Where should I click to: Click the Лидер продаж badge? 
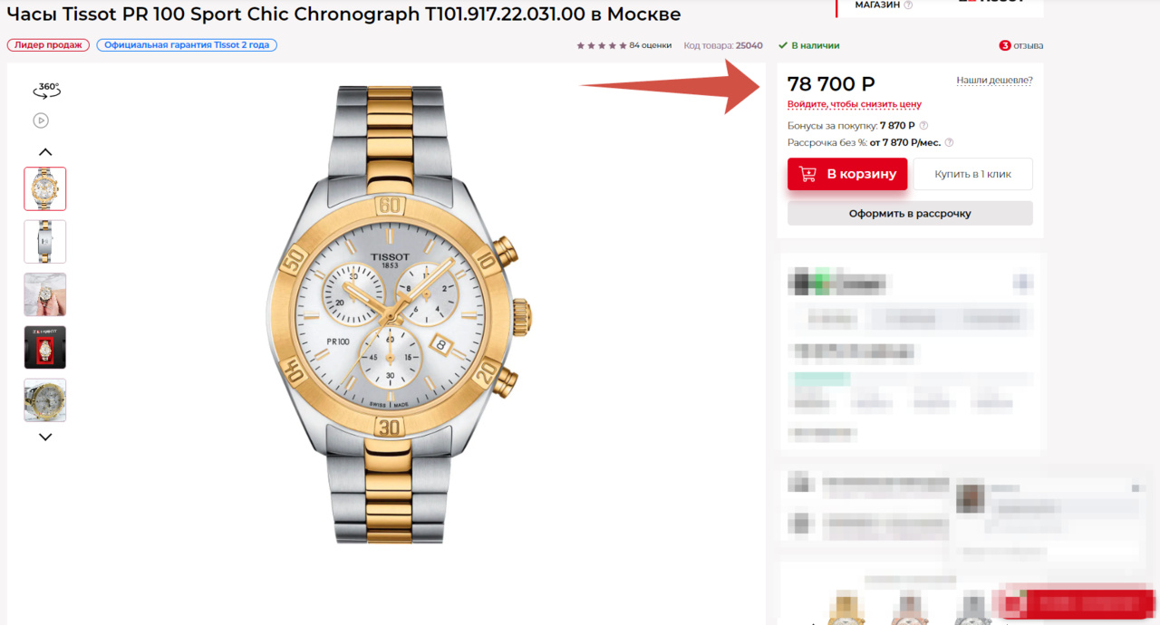[48, 45]
